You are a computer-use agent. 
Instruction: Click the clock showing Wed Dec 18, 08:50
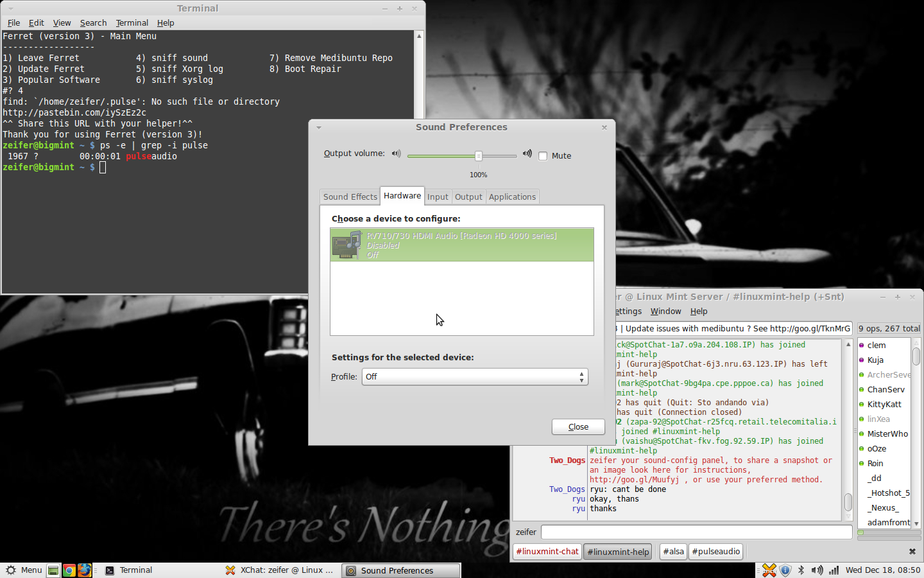pyautogui.click(x=883, y=570)
